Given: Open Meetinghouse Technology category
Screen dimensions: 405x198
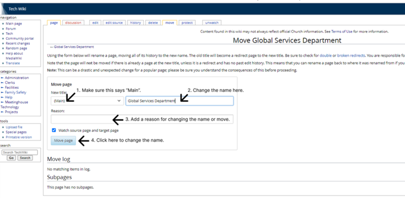Looking at the screenshot, I should click(14, 105).
